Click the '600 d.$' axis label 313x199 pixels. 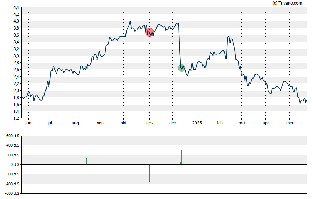(x=13, y=136)
